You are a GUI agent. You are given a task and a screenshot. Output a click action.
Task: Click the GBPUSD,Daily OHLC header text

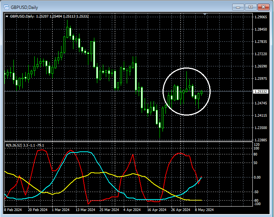click(x=49, y=16)
